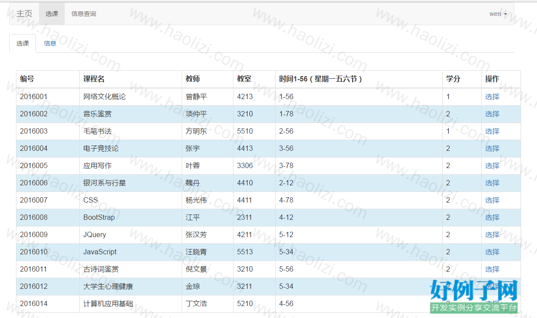The image size is (537, 318).
Task: Switch to the 选课 tab below the navbar
Action: [23, 43]
